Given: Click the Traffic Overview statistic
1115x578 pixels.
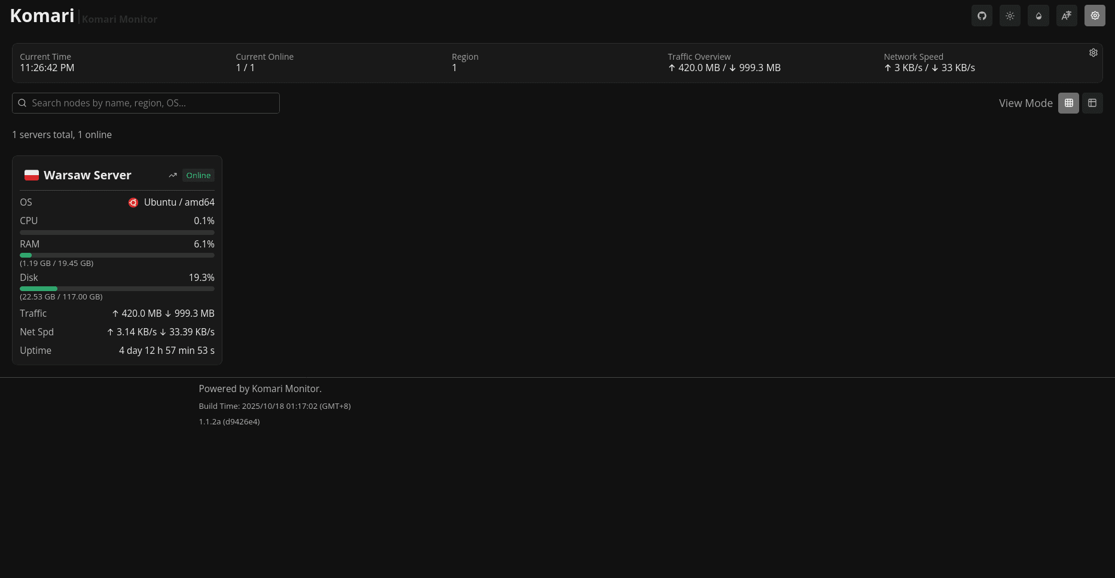Looking at the screenshot, I should [724, 63].
